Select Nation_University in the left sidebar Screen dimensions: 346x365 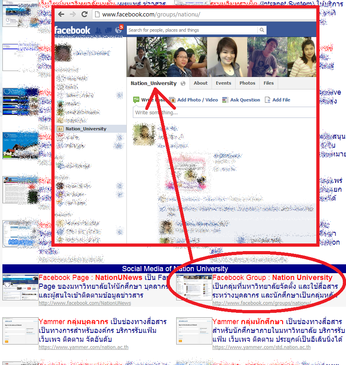click(x=91, y=129)
